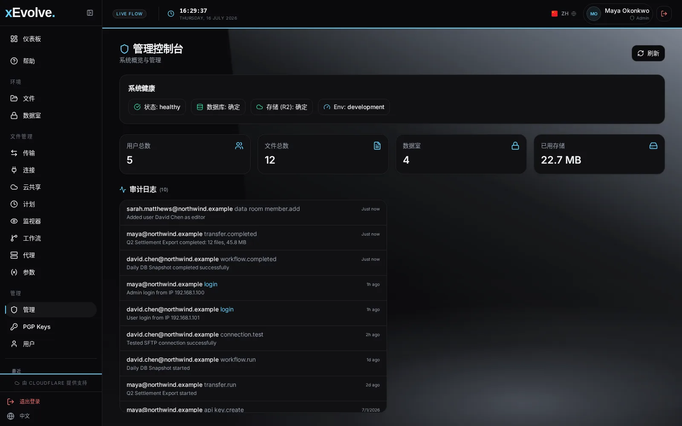Click the login link in maya's entry
This screenshot has height=426, width=682.
[x=211, y=284]
